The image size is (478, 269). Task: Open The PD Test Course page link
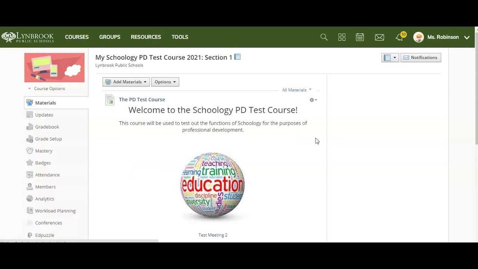click(x=142, y=99)
